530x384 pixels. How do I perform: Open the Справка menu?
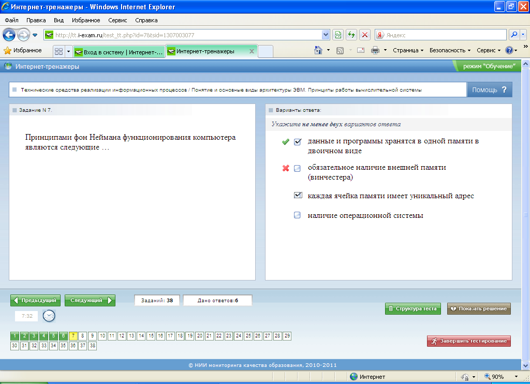[x=146, y=20]
